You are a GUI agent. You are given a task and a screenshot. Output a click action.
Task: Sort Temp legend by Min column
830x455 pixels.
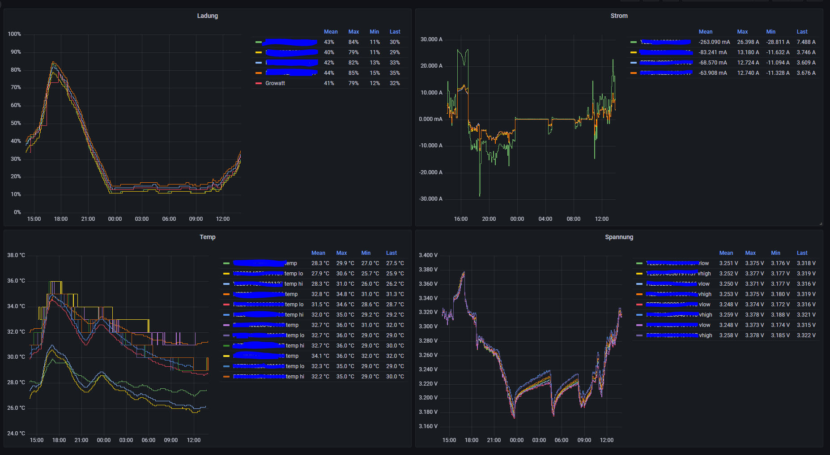click(366, 253)
